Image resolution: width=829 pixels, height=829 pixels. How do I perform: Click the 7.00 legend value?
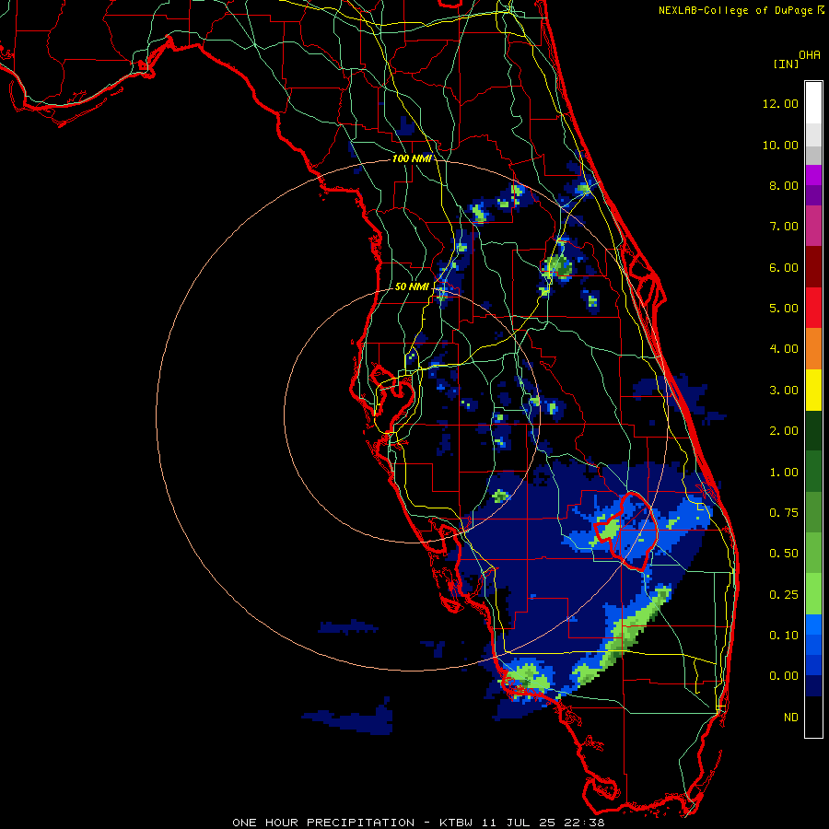(784, 227)
